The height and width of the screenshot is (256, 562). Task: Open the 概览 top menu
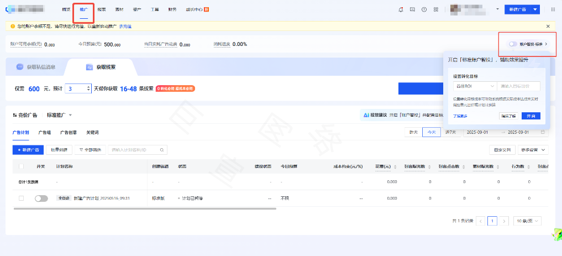coord(66,10)
